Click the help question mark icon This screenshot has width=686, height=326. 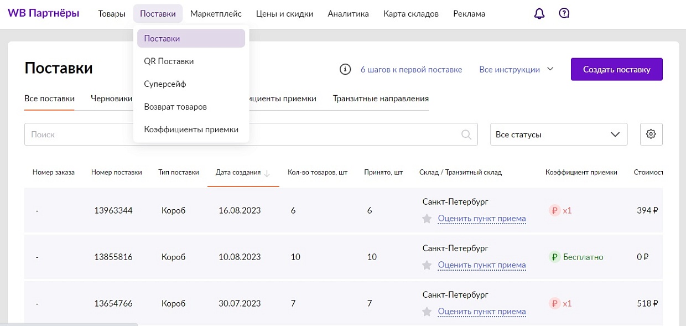(x=564, y=12)
